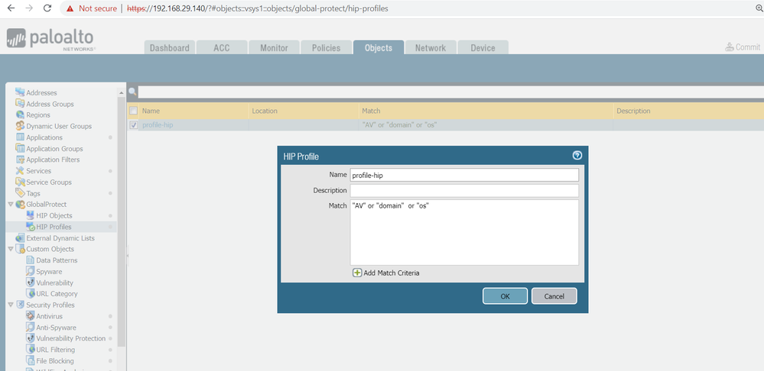The image size is (764, 371).
Task: Uncheck the profile-hip row checkbox
Action: (134, 125)
